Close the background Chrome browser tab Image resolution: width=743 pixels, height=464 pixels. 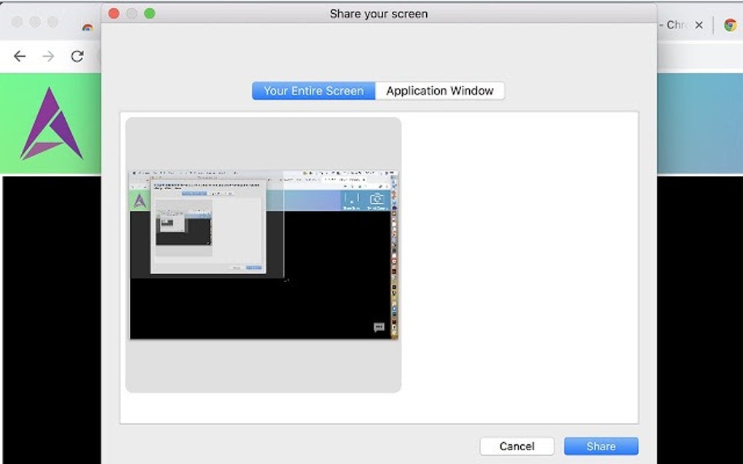[x=699, y=25]
